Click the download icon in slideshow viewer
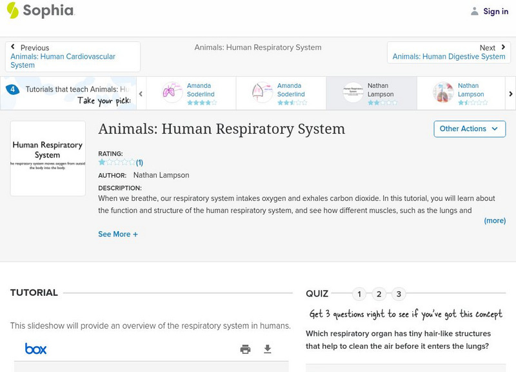 click(268, 349)
